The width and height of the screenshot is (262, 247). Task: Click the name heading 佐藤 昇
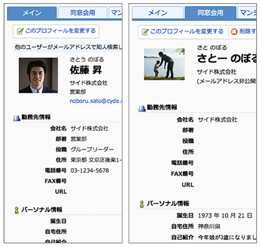(86, 70)
